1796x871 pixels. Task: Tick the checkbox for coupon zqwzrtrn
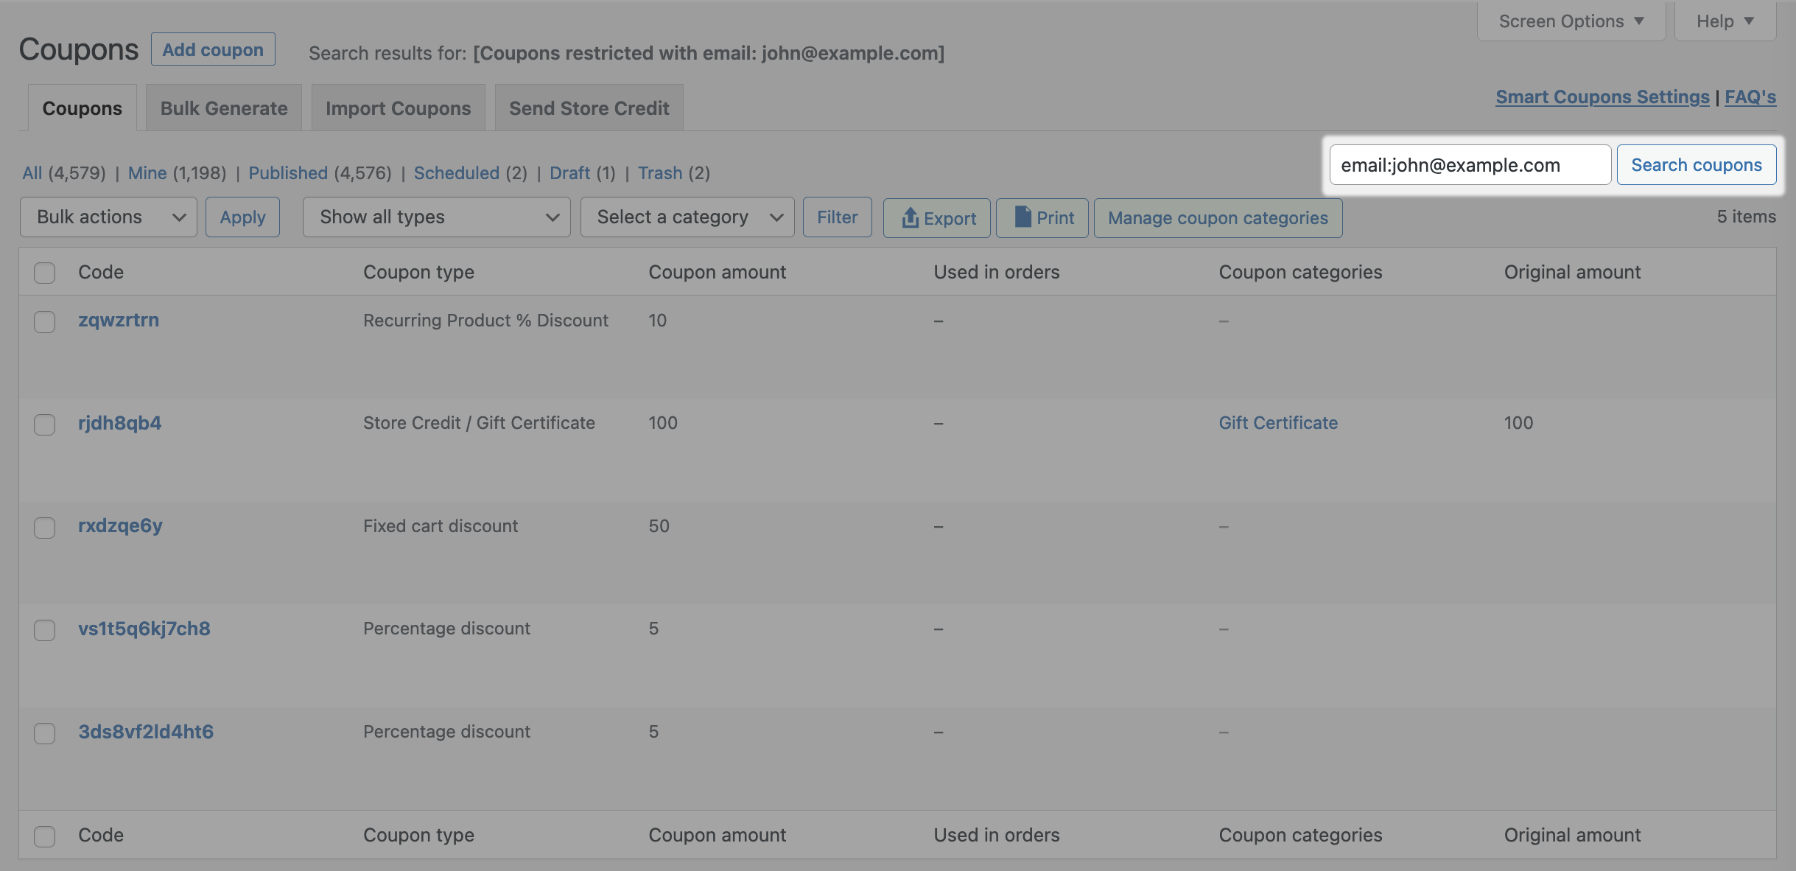pos(45,322)
